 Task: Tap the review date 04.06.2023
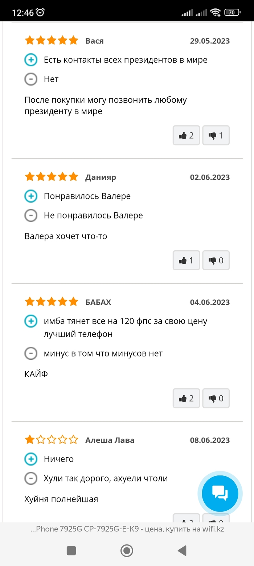pos(210,302)
